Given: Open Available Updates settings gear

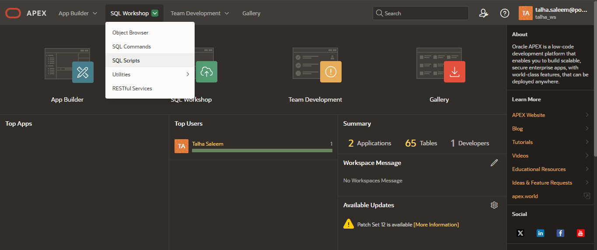Looking at the screenshot, I should coord(494,205).
